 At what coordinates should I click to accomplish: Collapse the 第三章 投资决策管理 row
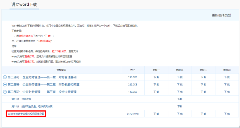(x=5, y=92)
